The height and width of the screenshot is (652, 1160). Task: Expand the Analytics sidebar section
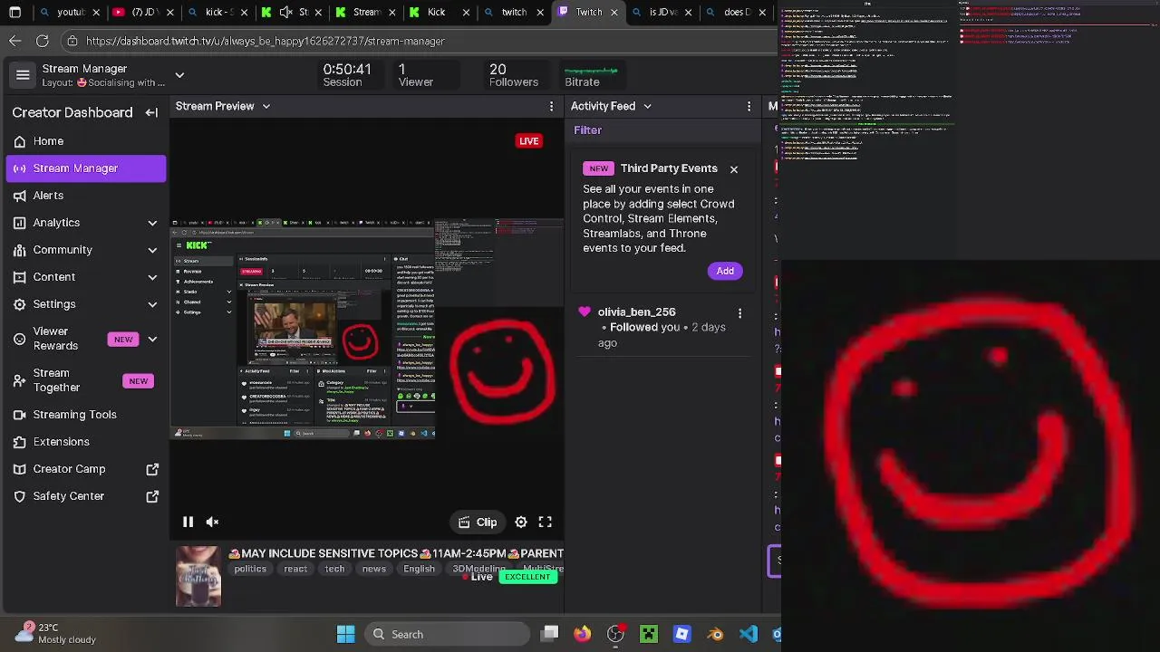click(x=152, y=223)
